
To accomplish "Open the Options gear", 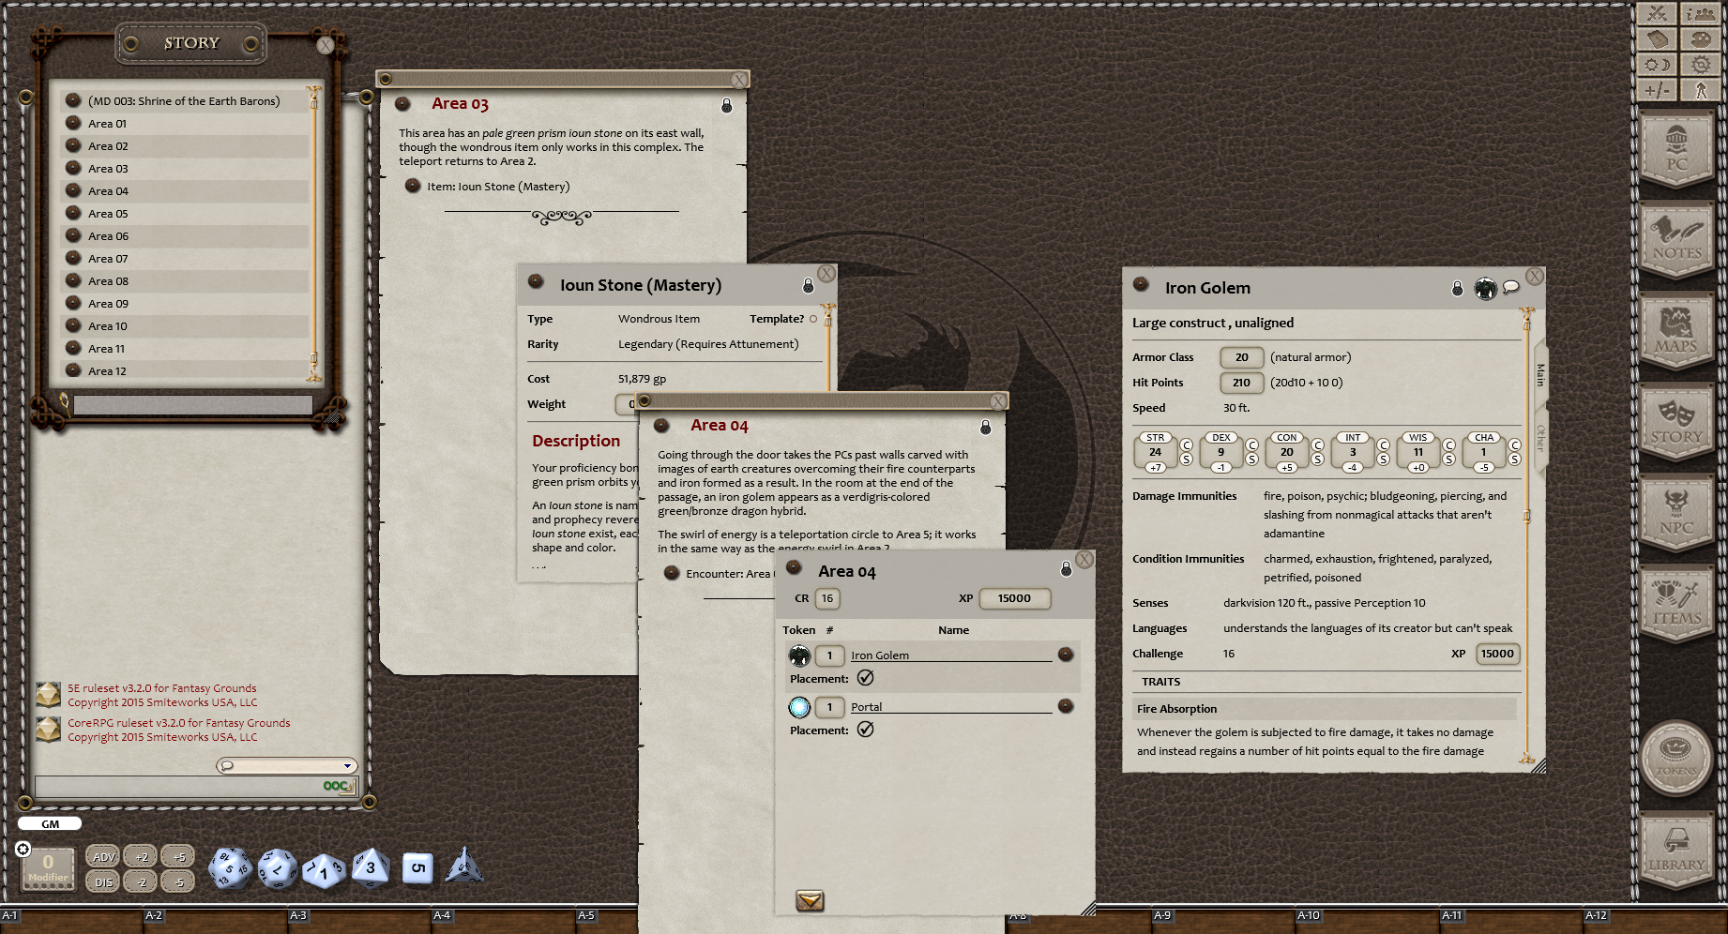I will tap(1700, 65).
